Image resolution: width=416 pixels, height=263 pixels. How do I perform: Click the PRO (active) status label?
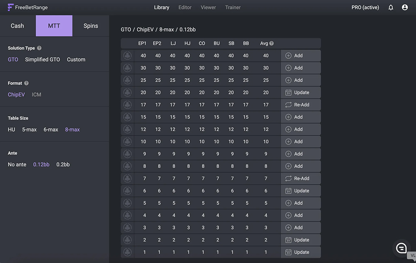point(365,7)
